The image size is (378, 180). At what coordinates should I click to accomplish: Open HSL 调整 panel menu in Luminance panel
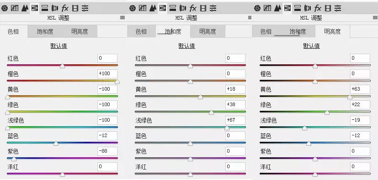point(375,17)
